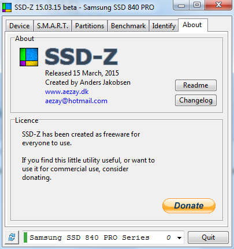
Task: Select the About tab
Action: [193, 25]
